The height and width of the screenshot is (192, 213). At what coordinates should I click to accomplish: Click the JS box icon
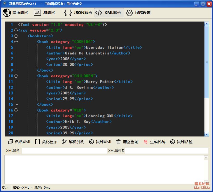point(37,13)
